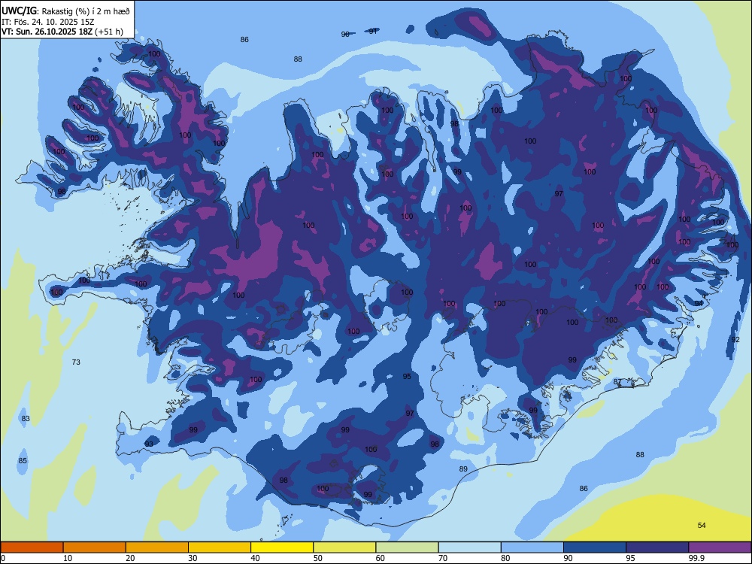The image size is (752, 564).
Task: Click the 95 humidity value on the map
Action: [407, 377]
